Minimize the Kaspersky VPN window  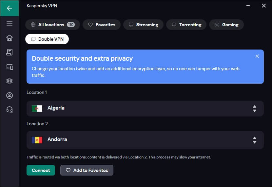pyautogui.click(x=248, y=6)
